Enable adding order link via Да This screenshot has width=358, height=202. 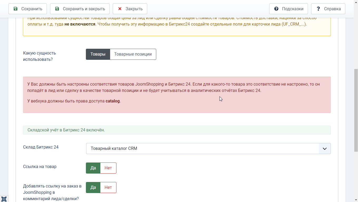93,188
